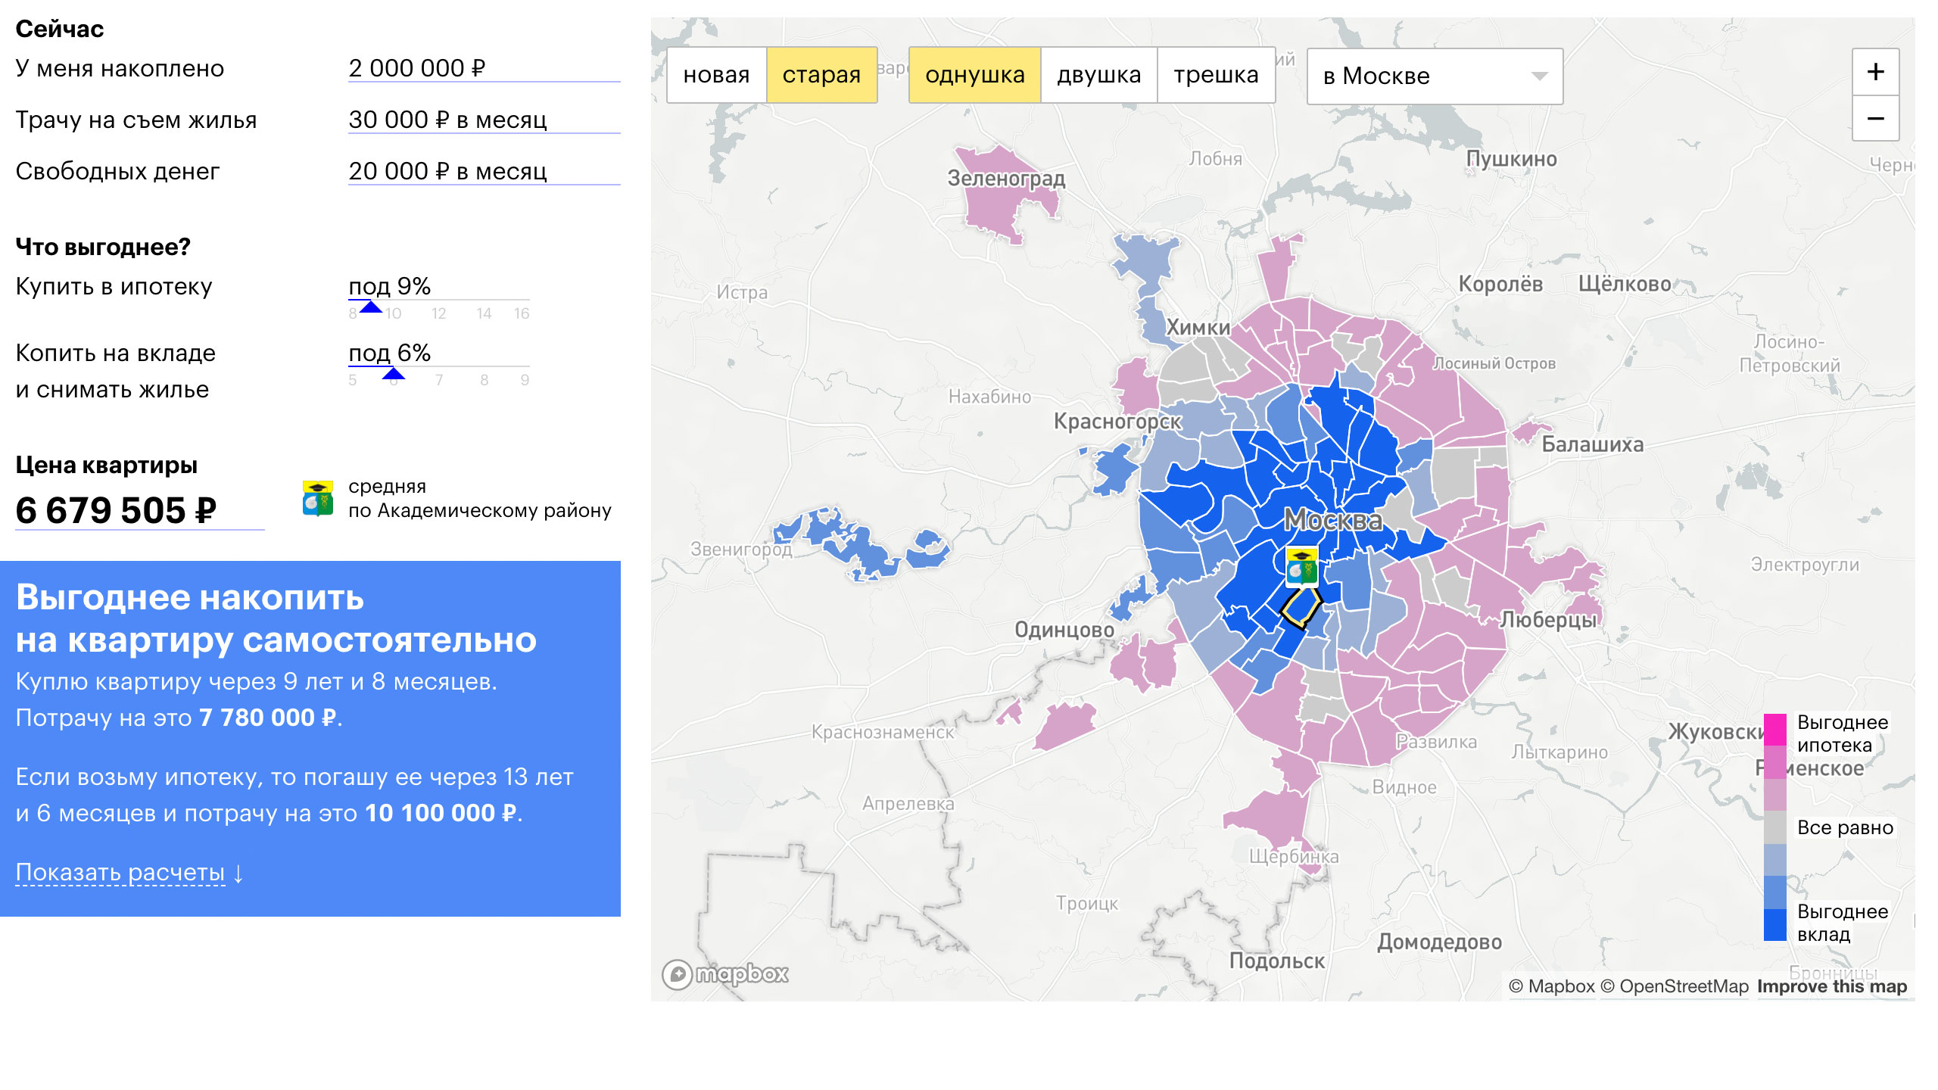
Task: Click the 'Москва' city label on map
Action: [1333, 520]
